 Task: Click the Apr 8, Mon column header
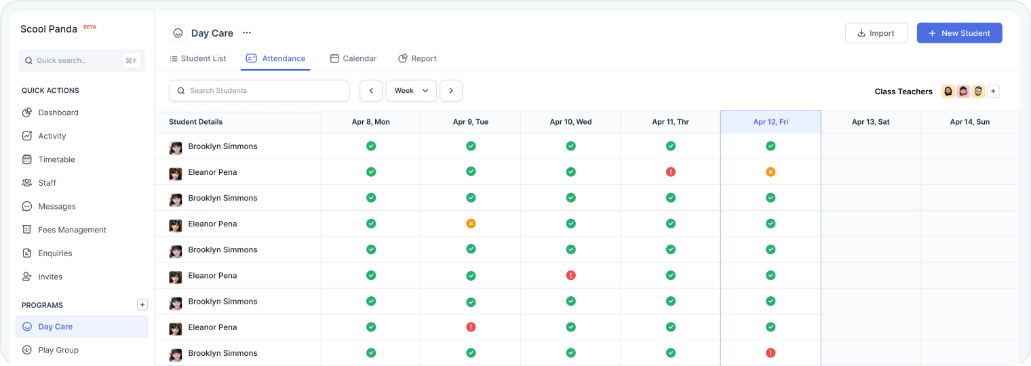tap(371, 122)
